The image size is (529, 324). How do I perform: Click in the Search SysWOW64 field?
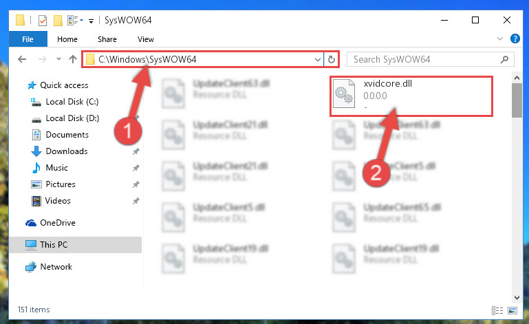pyautogui.click(x=425, y=60)
